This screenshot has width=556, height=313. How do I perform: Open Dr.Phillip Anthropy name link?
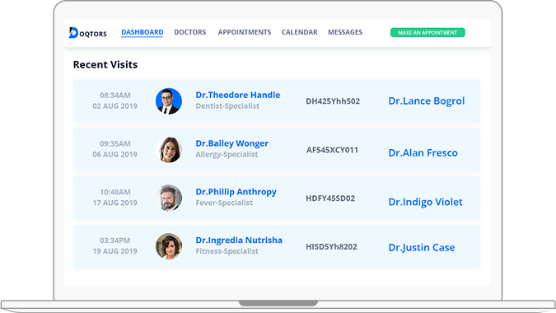click(x=236, y=192)
